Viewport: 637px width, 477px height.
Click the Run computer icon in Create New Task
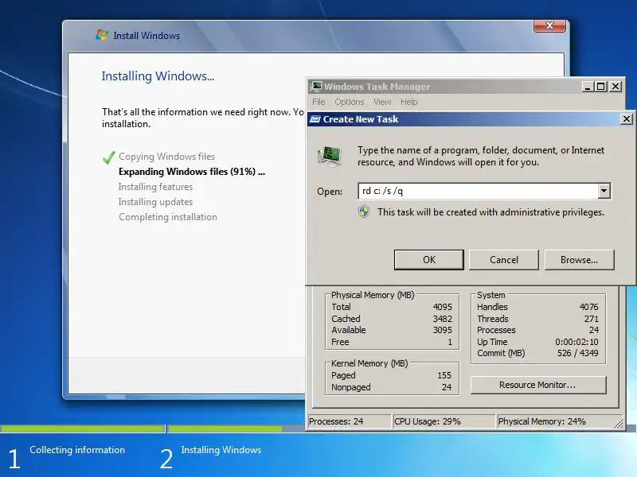pyautogui.click(x=329, y=156)
